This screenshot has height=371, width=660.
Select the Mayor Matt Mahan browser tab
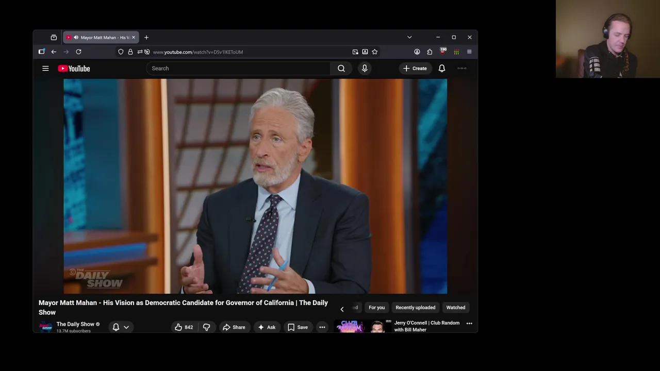click(x=101, y=38)
